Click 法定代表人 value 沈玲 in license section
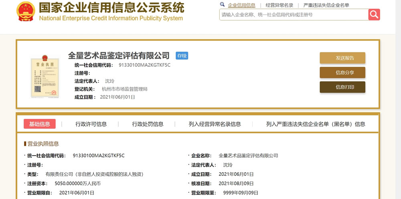Screen dimensions: 401x199 (x=228, y=165)
